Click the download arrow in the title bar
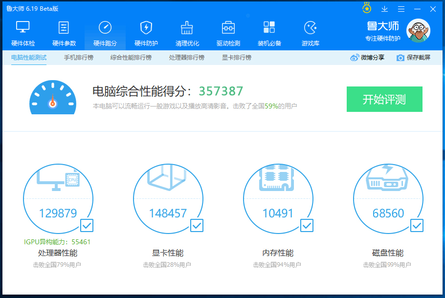 (x=385, y=9)
